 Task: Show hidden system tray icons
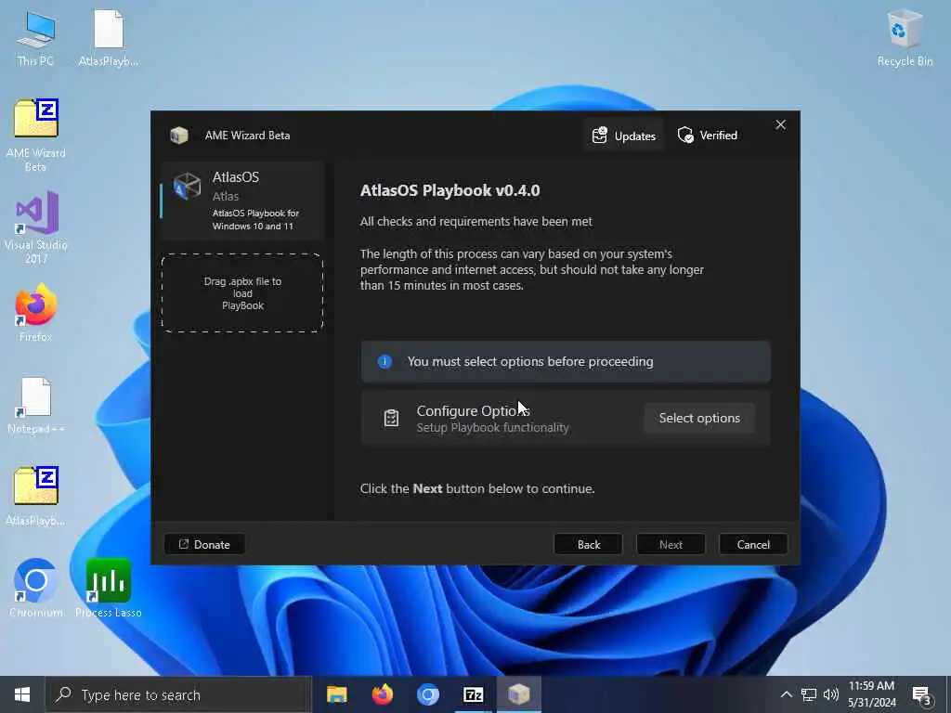tap(786, 694)
